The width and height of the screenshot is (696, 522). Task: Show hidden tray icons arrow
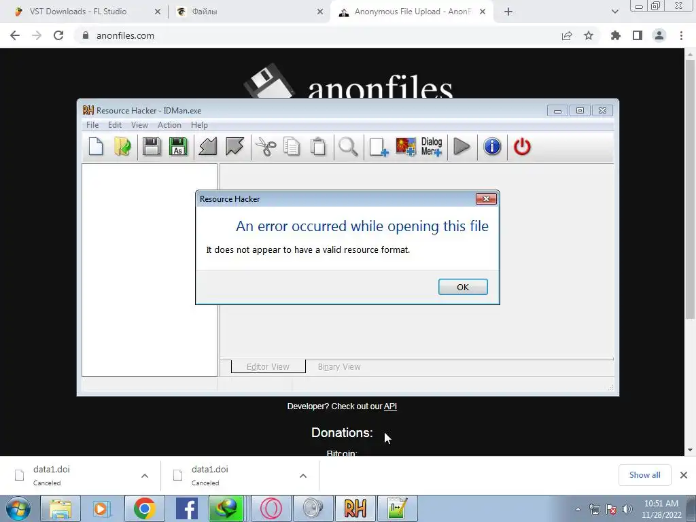[x=578, y=509]
